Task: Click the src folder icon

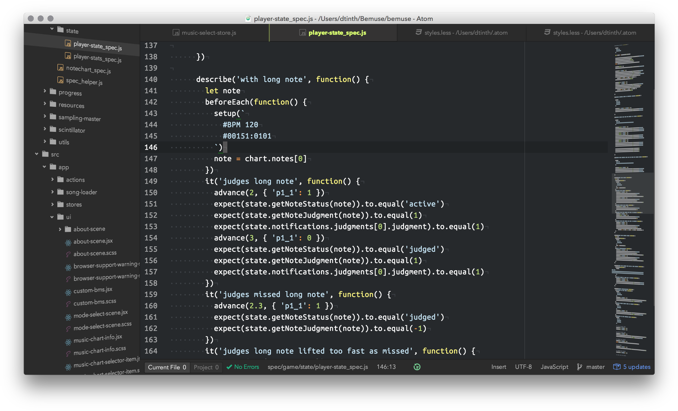Action: (46, 154)
